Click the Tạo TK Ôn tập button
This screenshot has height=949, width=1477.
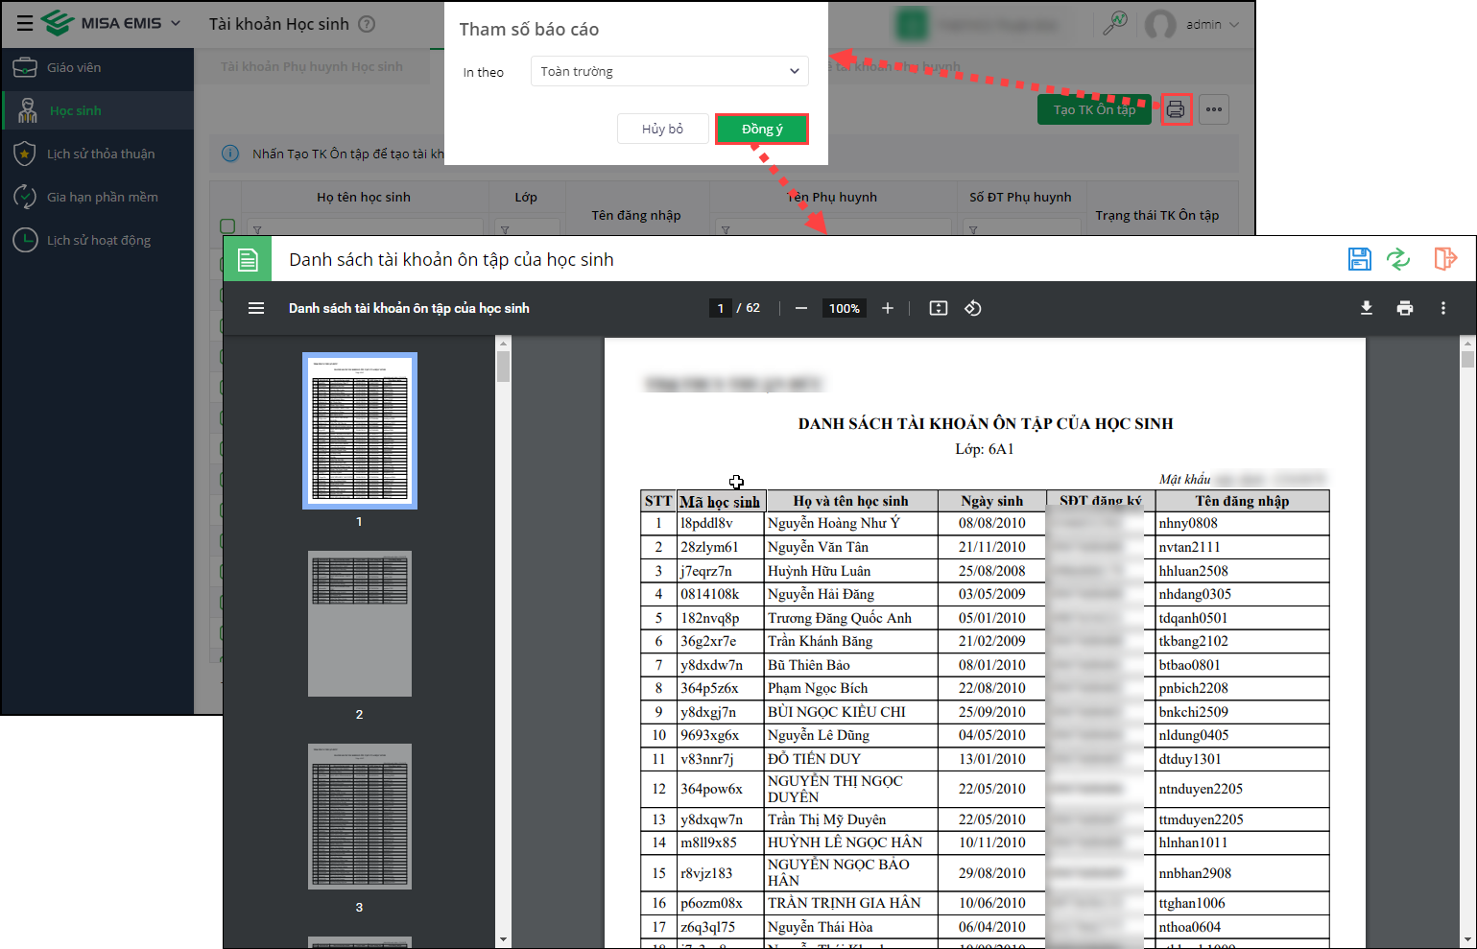(1094, 109)
